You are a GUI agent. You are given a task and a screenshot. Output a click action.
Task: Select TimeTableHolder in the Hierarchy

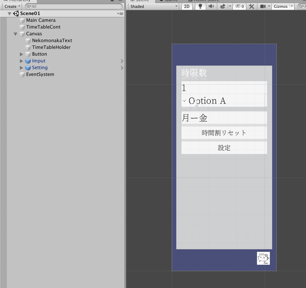click(51, 47)
